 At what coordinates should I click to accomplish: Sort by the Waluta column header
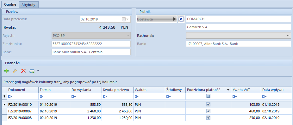tap(149, 90)
